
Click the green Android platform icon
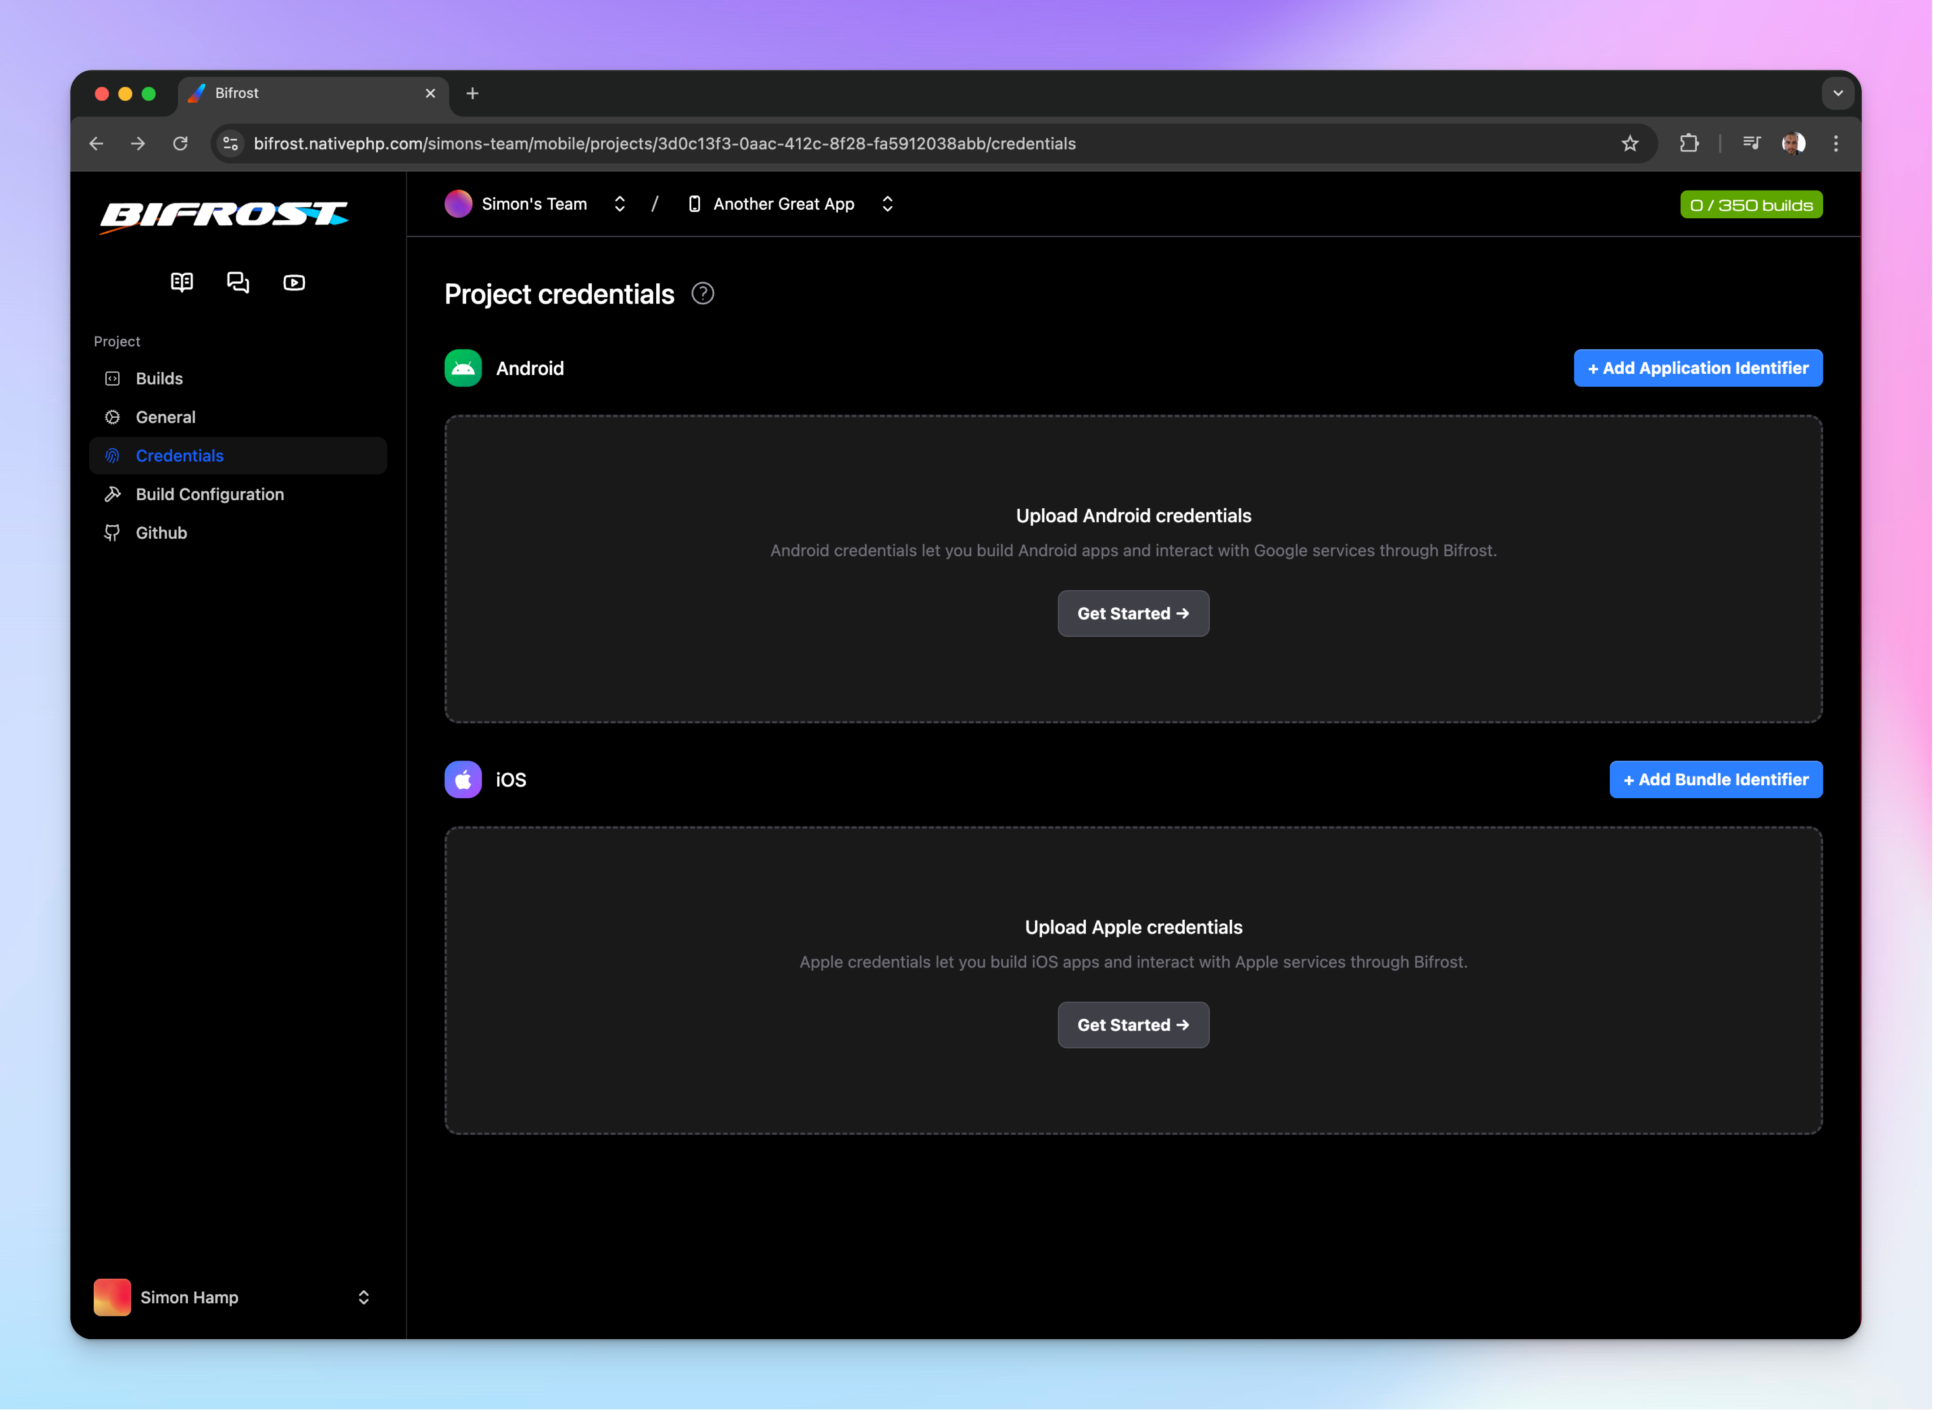(464, 368)
